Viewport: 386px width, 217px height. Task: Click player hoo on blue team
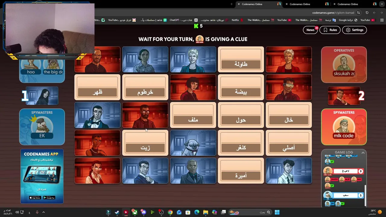(x=31, y=67)
